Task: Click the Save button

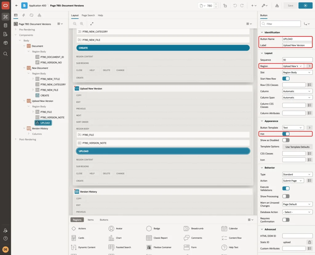Action: tap(290, 6)
